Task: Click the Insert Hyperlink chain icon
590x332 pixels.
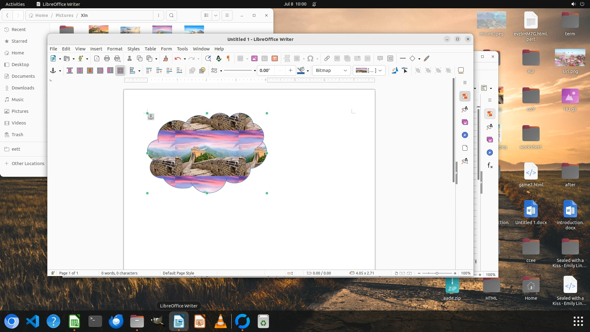Action: pos(327,58)
